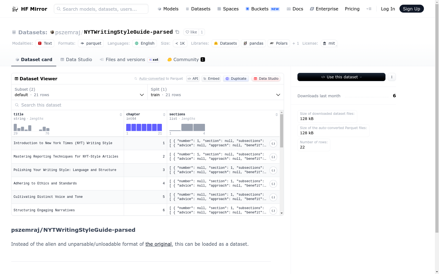439x274 pixels.
Task: Expand the Subset default dropdown
Action: 80,92
